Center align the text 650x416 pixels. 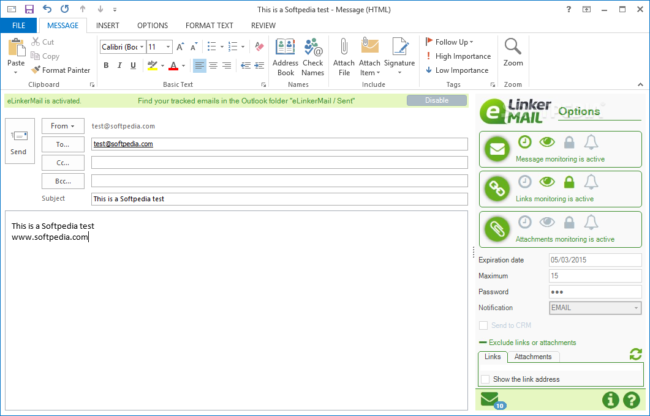[213, 65]
